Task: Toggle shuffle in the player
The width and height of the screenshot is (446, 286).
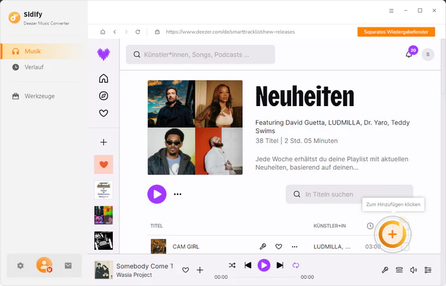Action: [x=232, y=265]
